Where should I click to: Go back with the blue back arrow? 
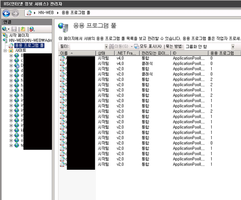click(6, 13)
